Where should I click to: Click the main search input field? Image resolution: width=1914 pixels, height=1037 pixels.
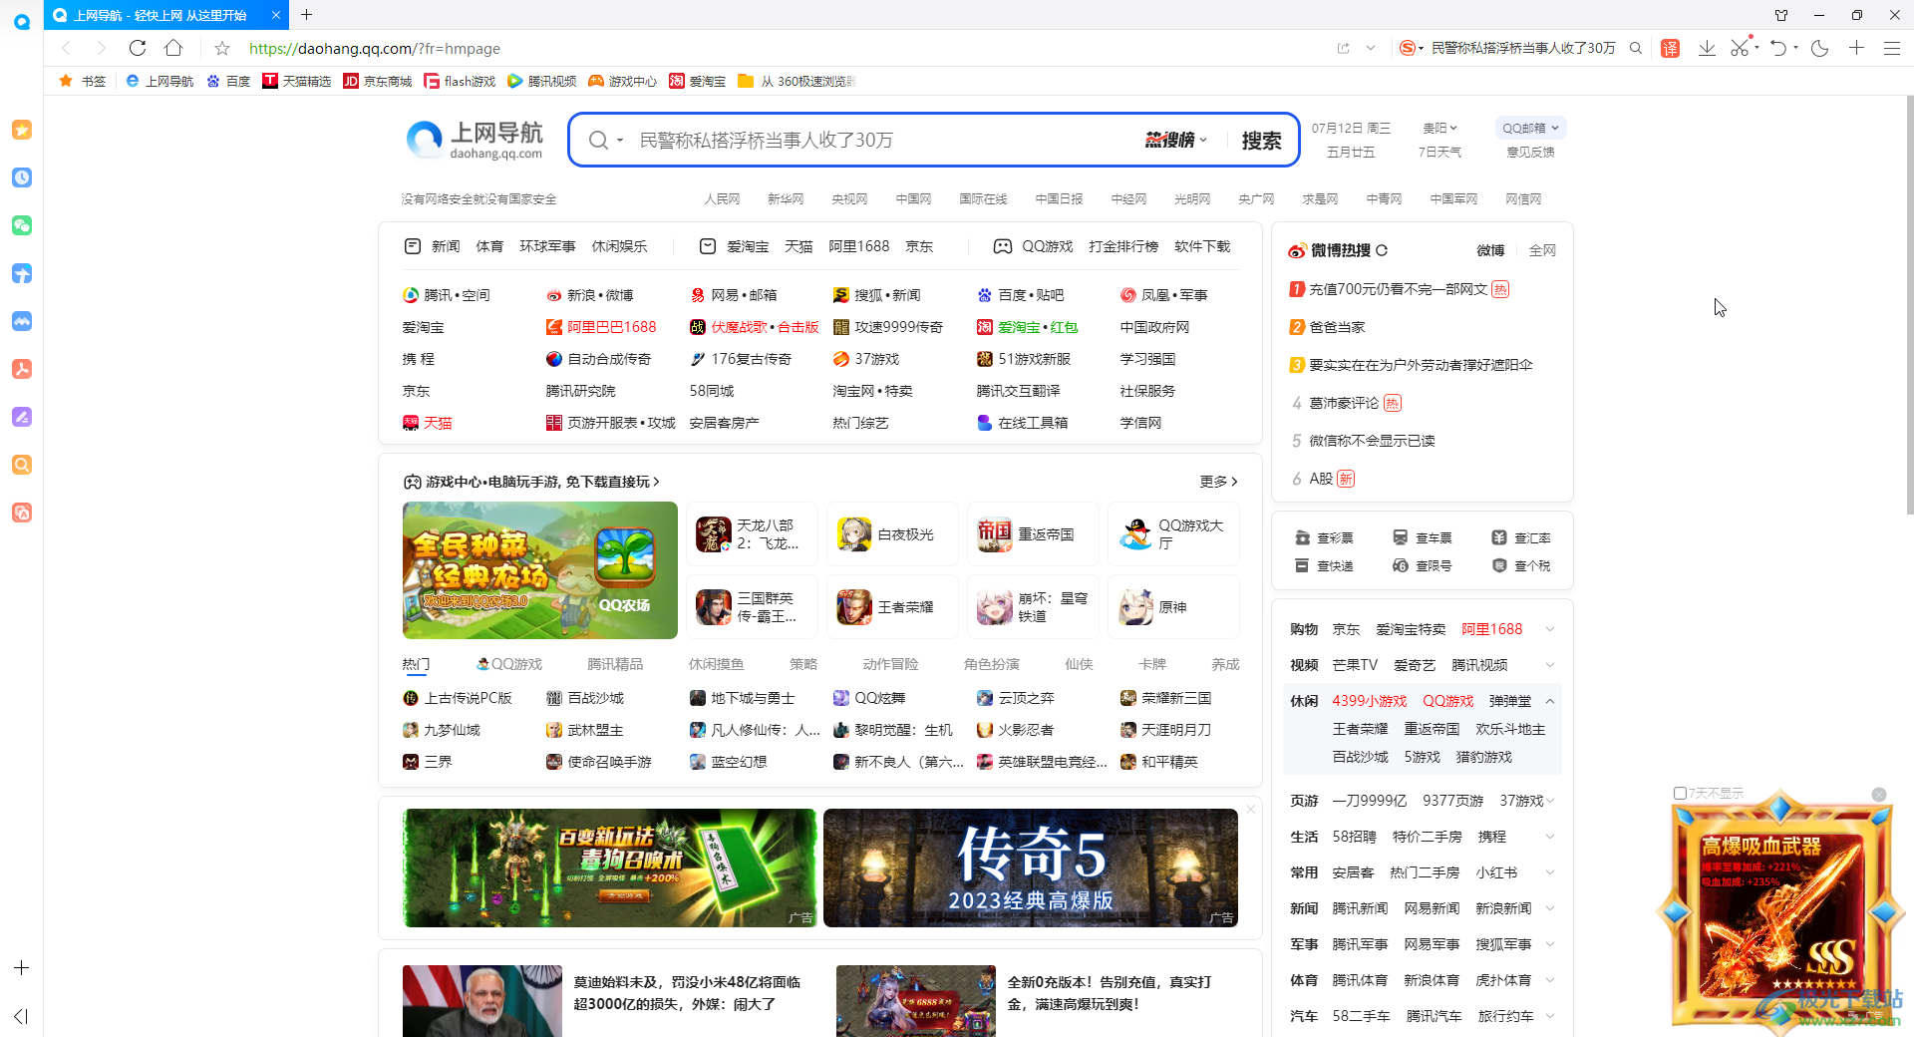click(x=887, y=141)
